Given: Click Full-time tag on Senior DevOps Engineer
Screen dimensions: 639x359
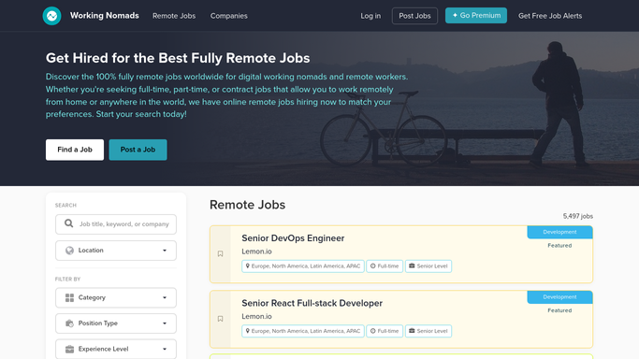Looking at the screenshot, I should click(385, 266).
